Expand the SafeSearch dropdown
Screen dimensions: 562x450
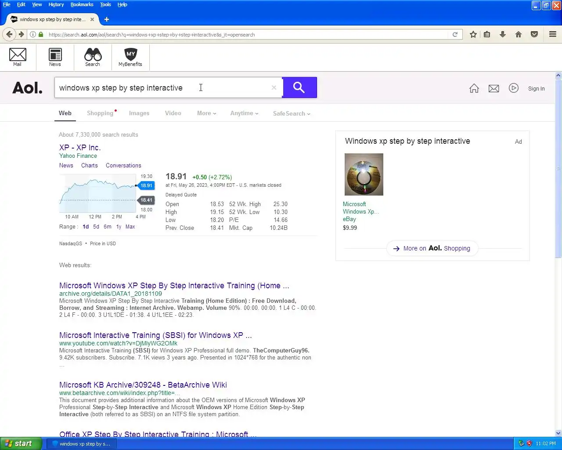click(292, 113)
